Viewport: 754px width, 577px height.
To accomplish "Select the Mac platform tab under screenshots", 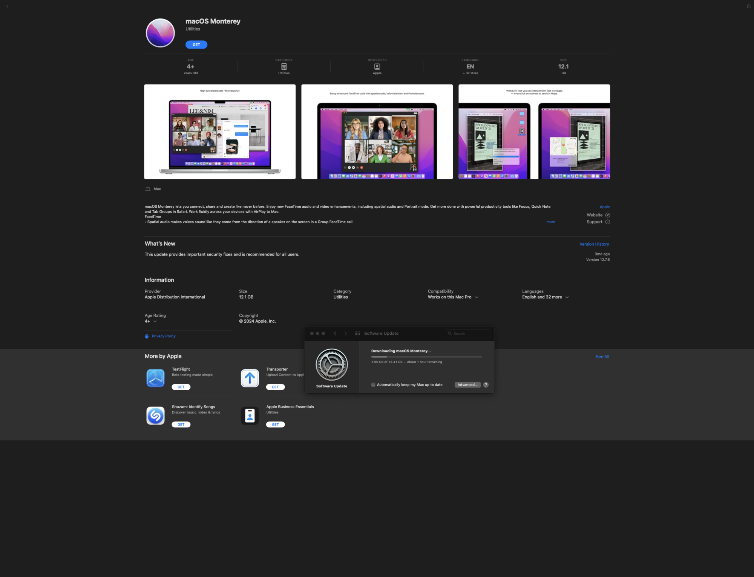I will pos(153,189).
